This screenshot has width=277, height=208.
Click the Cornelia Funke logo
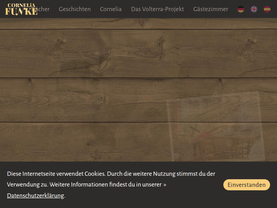tap(21, 9)
